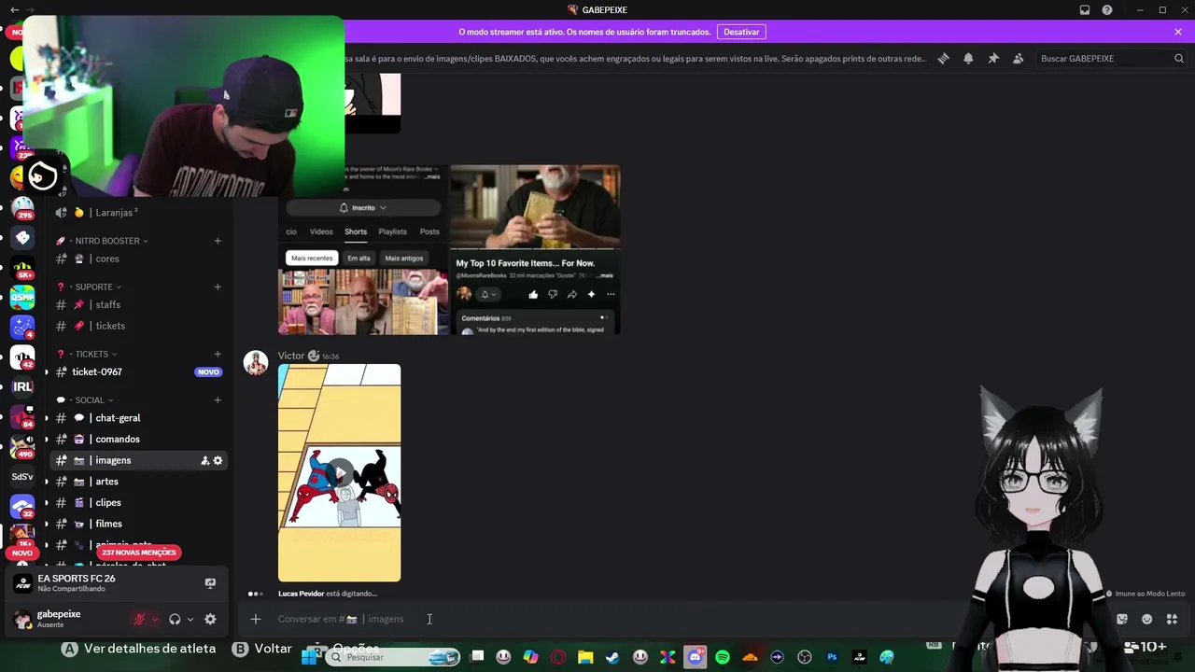Open microphone input options arrow

(155, 619)
